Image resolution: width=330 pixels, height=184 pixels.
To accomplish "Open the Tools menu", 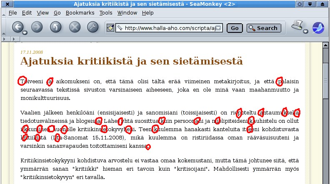I will [106, 13].
